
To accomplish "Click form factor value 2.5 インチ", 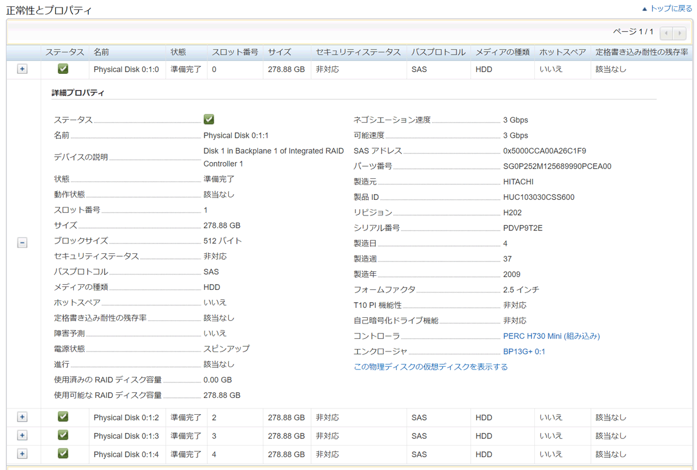I will pos(521,289).
